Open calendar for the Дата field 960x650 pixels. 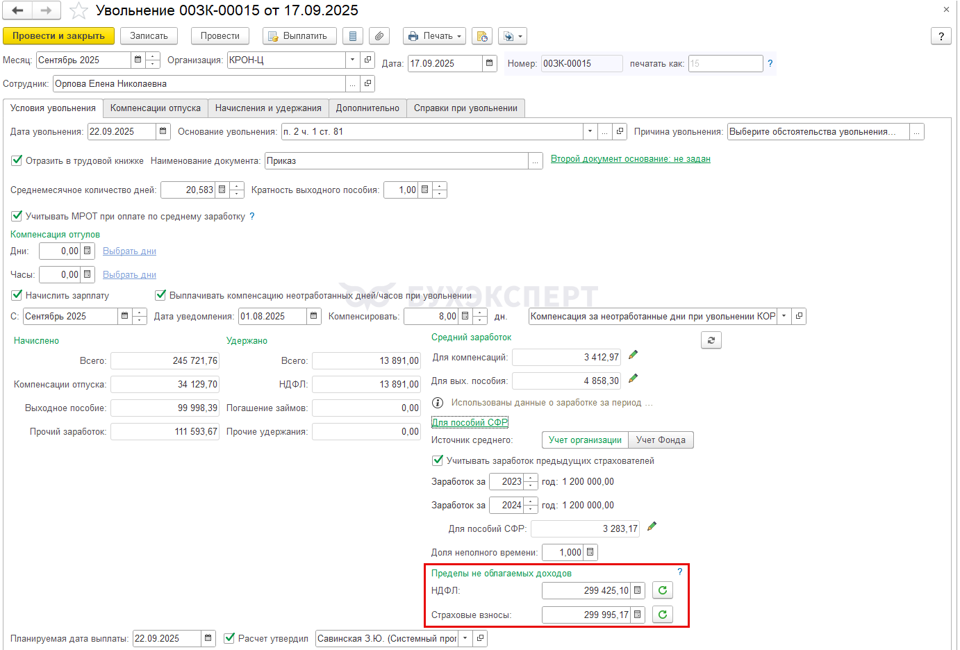[490, 63]
